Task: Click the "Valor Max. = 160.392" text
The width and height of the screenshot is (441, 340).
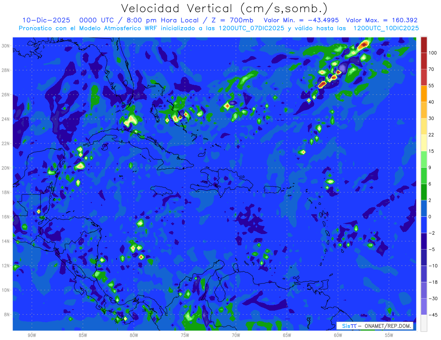Action: [x=382, y=20]
